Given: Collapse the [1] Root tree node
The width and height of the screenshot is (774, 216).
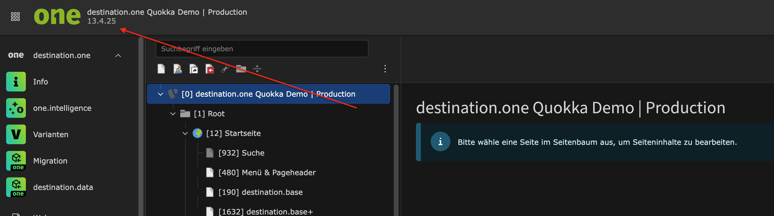Looking at the screenshot, I should click(x=173, y=114).
